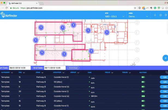Open the Zone column filter chevron
Image resolution: width=168 pixels, height=110 pixels.
coord(42,73)
